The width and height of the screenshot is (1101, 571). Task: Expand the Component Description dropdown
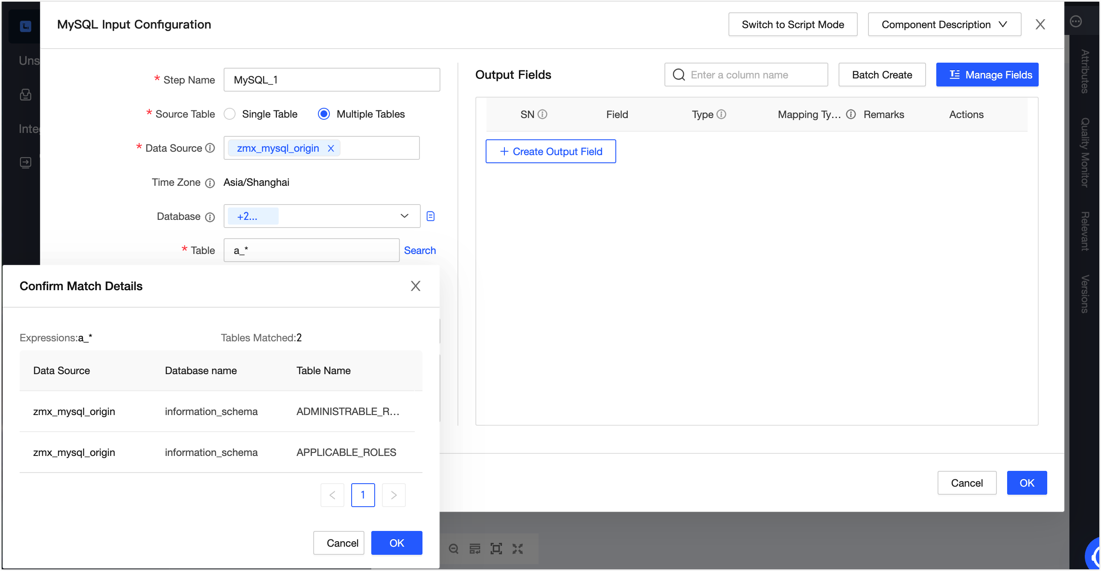(944, 24)
